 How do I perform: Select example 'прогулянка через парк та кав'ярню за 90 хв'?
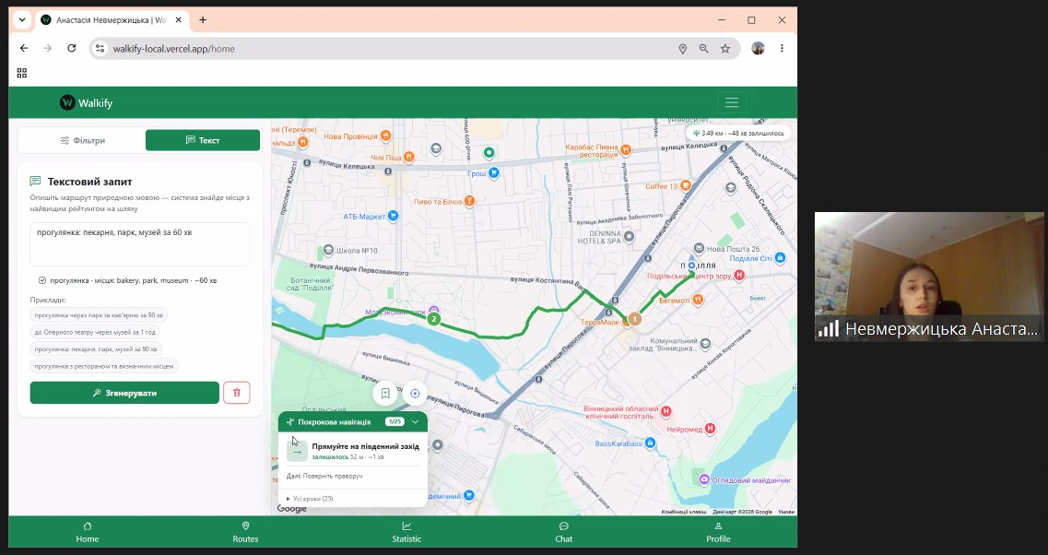coord(99,315)
